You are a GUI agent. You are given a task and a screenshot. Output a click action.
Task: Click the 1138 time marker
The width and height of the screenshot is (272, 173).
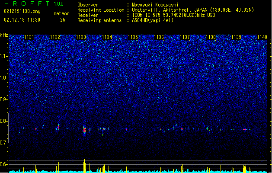(x=211, y=37)
